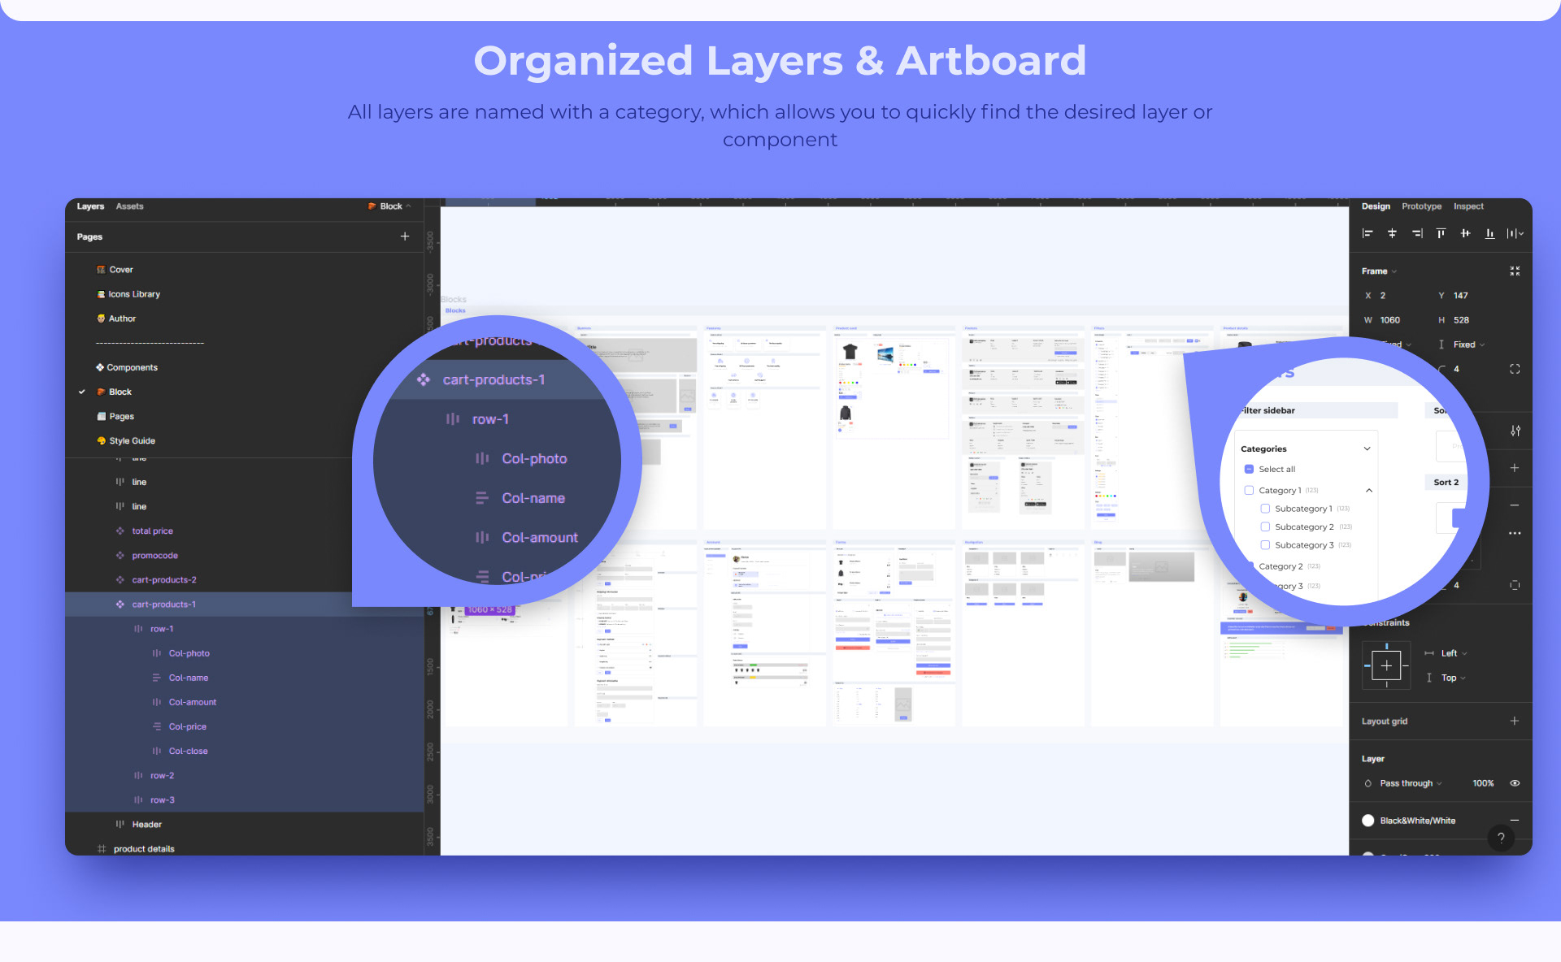Collapse the Categories chevron
This screenshot has width=1561, height=962.
(1367, 448)
